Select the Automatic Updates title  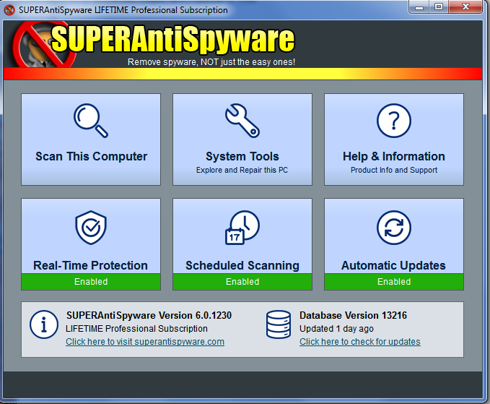[393, 265]
